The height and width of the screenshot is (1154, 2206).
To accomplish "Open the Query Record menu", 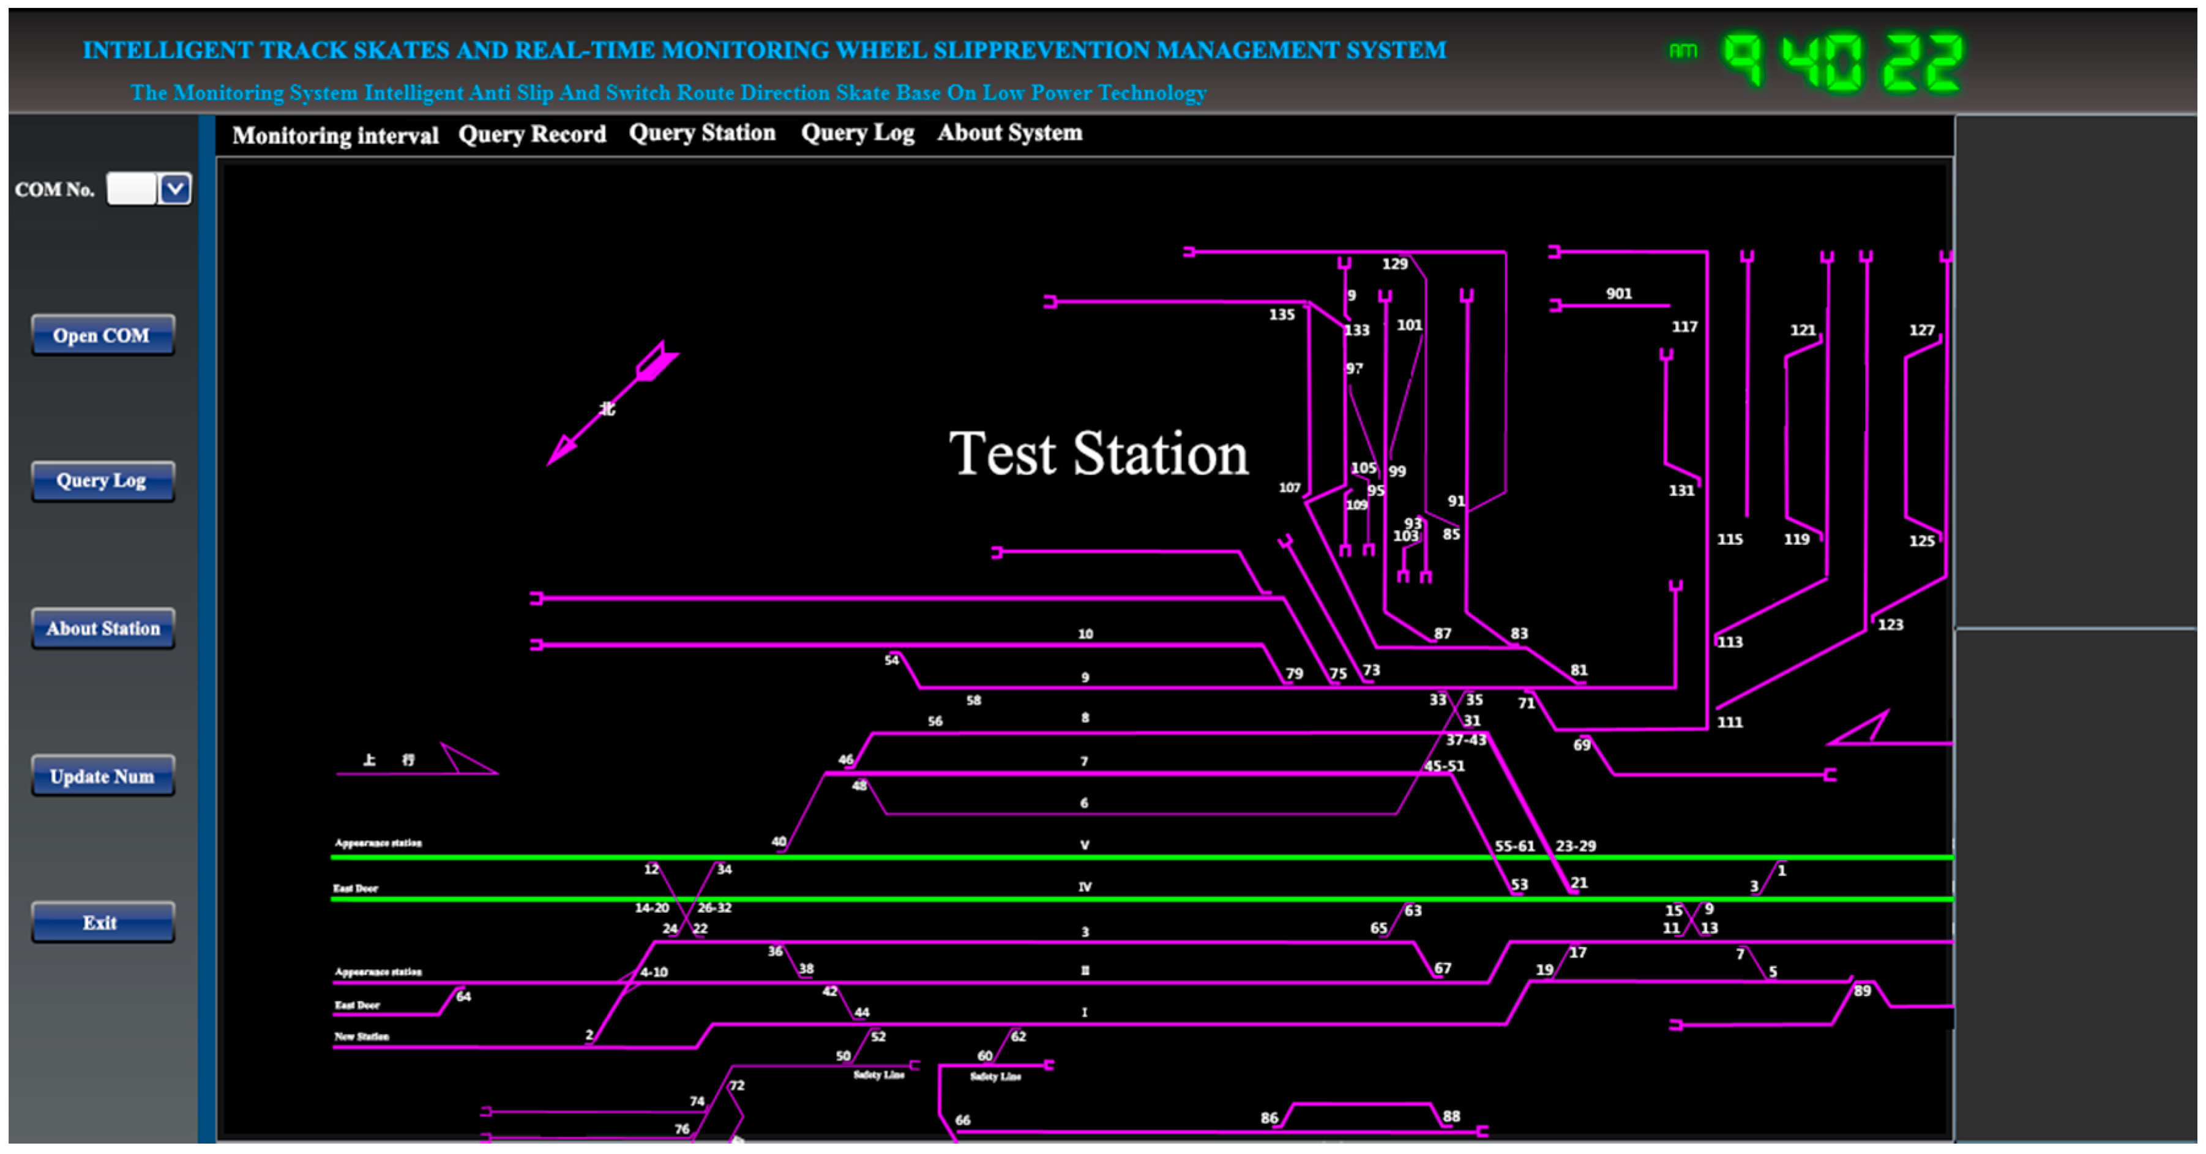I will click(532, 135).
